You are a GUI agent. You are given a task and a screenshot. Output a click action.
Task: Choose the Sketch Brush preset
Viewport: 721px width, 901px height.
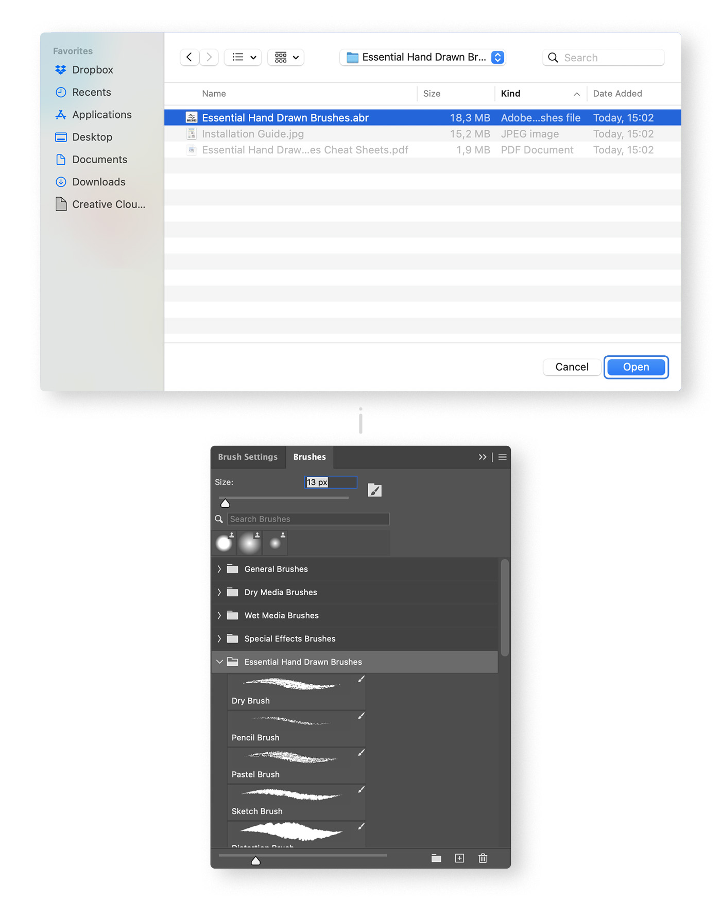pos(297,802)
